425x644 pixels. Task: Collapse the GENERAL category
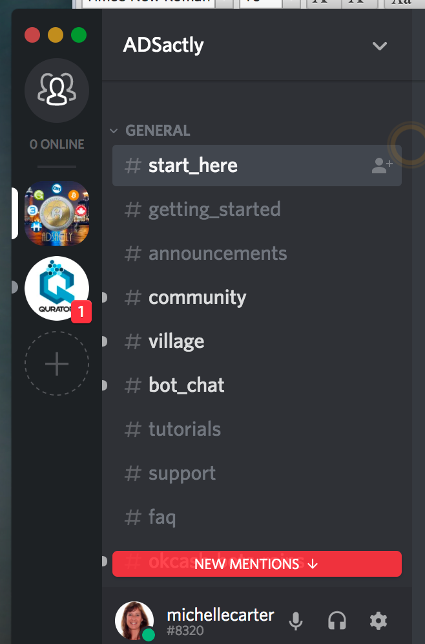[150, 131]
